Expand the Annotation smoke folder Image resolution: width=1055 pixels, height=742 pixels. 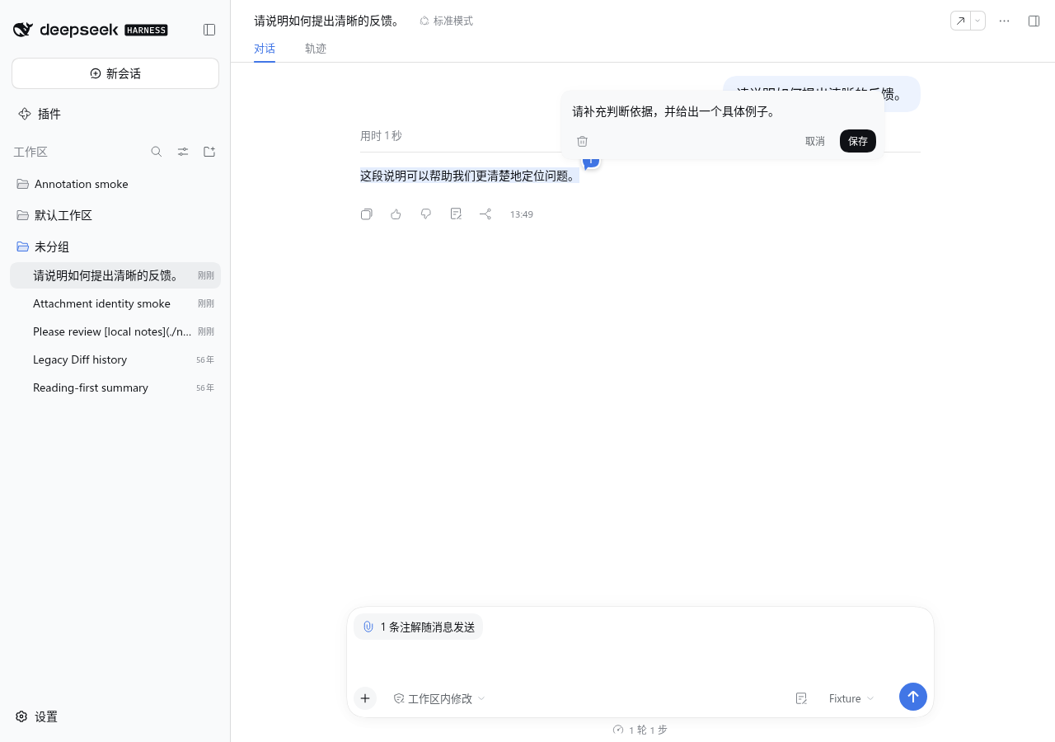point(115,184)
